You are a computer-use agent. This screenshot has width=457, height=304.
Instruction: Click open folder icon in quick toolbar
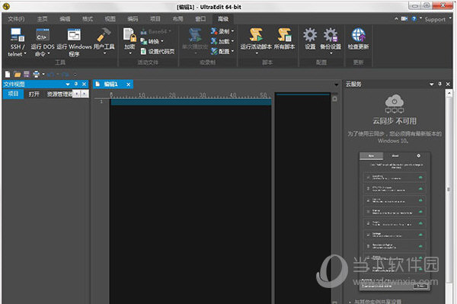tap(18, 75)
